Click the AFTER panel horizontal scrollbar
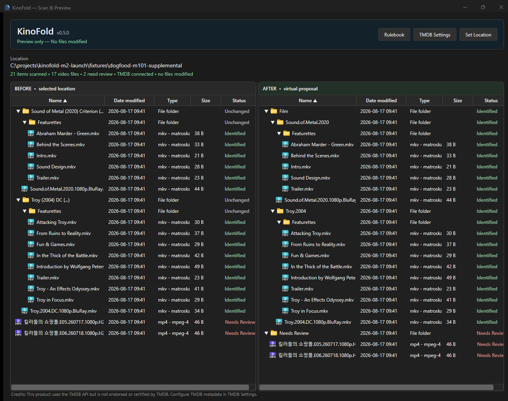This screenshot has height=401, width=508. [376, 387]
